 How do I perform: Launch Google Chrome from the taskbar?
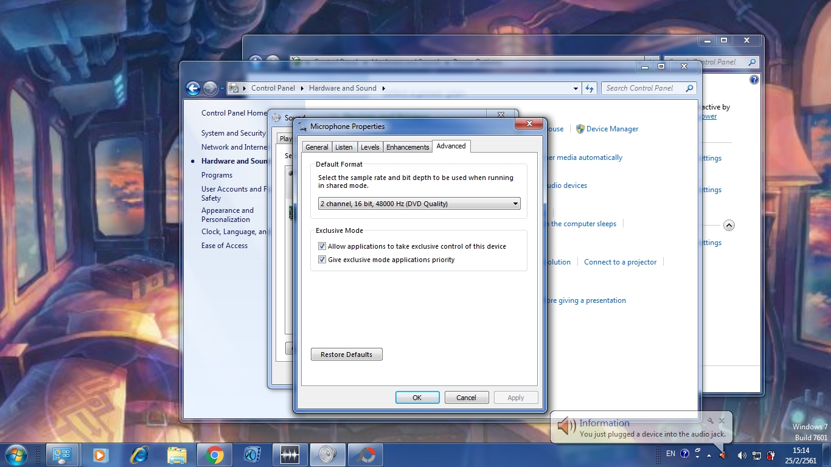click(x=214, y=455)
